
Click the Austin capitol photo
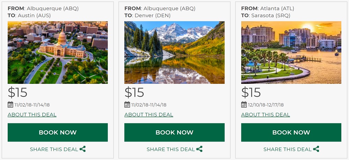[x=58, y=52]
